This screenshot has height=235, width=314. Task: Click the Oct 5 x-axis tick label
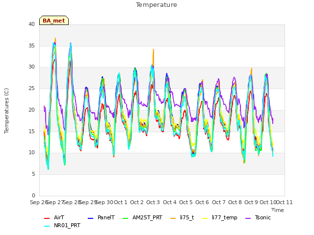(x=186, y=202)
